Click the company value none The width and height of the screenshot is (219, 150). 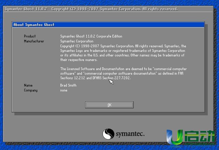(x=64, y=90)
